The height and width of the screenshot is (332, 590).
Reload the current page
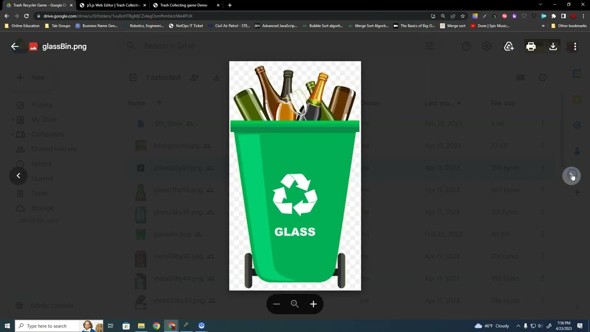pyautogui.click(x=26, y=16)
